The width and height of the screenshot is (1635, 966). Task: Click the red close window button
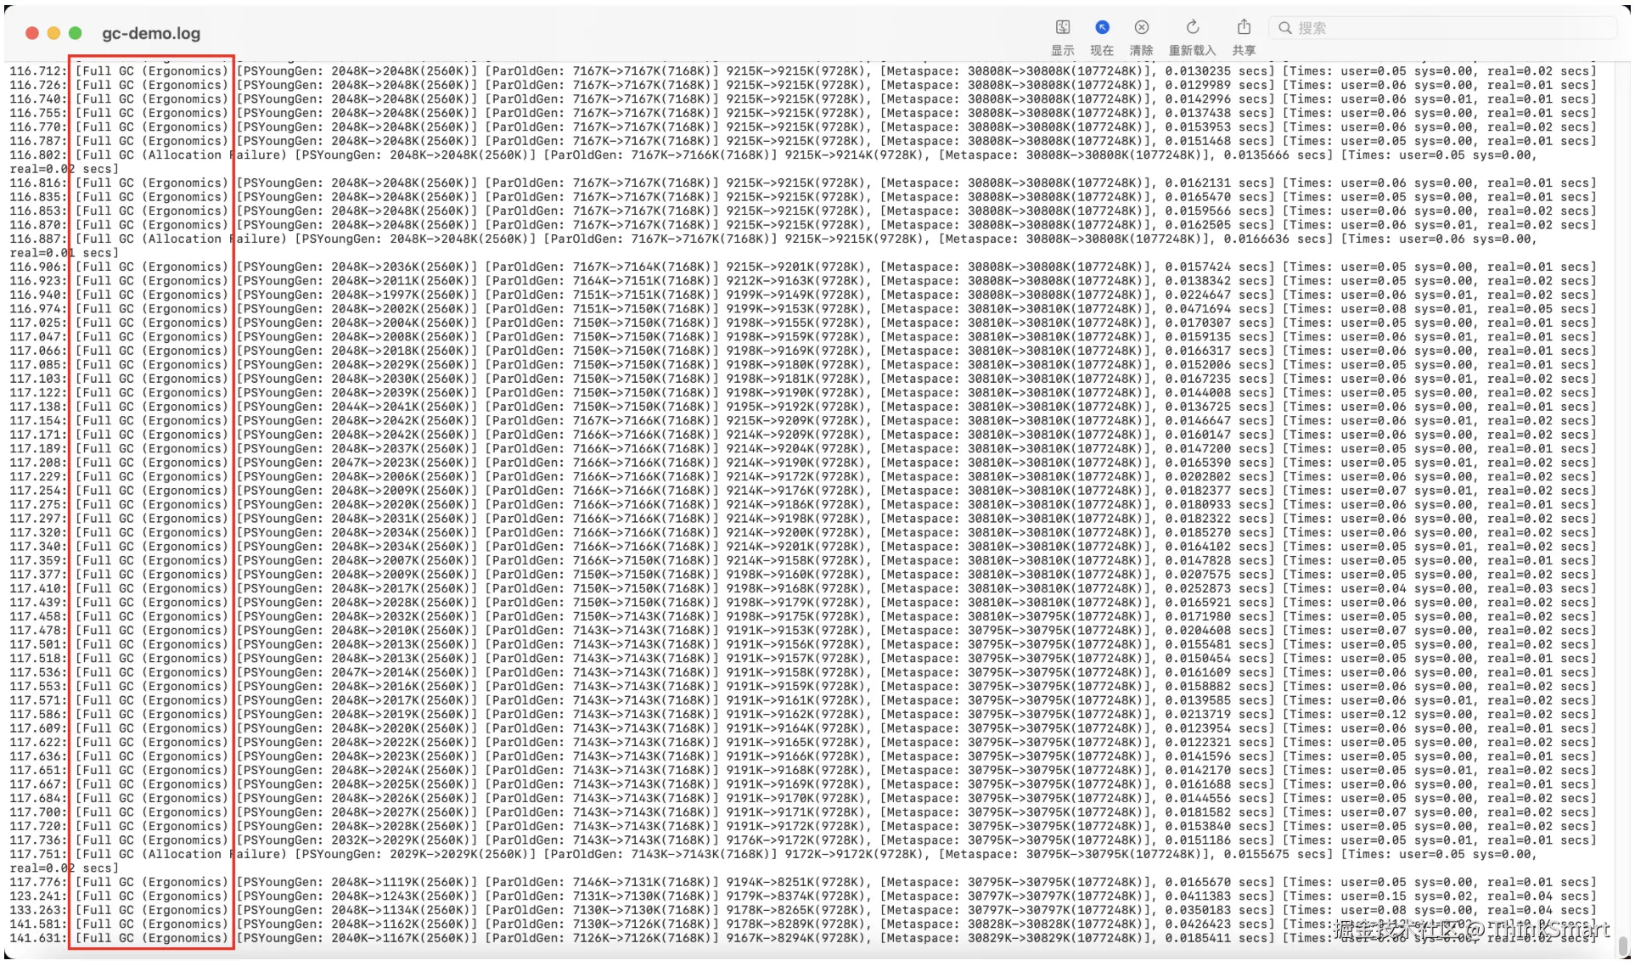coord(32,33)
